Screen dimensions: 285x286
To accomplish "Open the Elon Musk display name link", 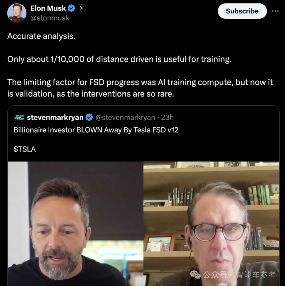I will pos(48,8).
